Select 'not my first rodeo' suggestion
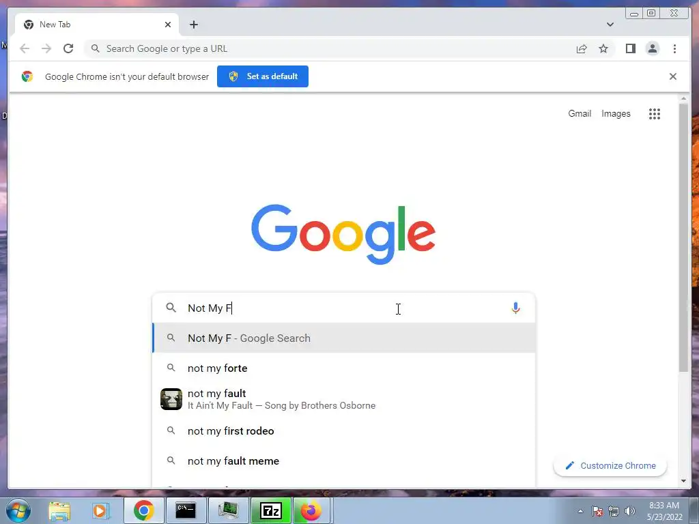699x524 pixels. [344, 431]
